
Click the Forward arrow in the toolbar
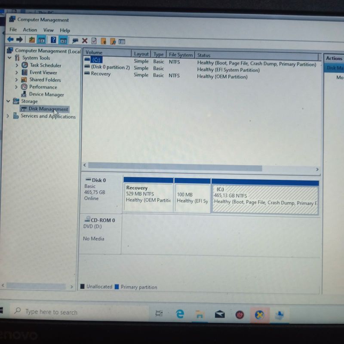(19, 40)
